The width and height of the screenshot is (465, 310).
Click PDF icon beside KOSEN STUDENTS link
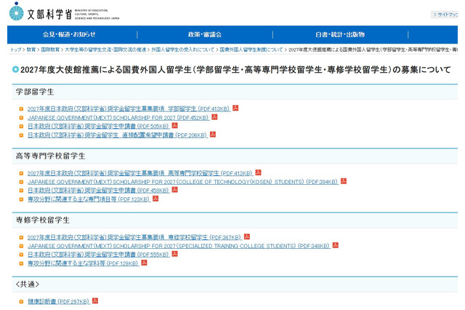click(x=344, y=180)
